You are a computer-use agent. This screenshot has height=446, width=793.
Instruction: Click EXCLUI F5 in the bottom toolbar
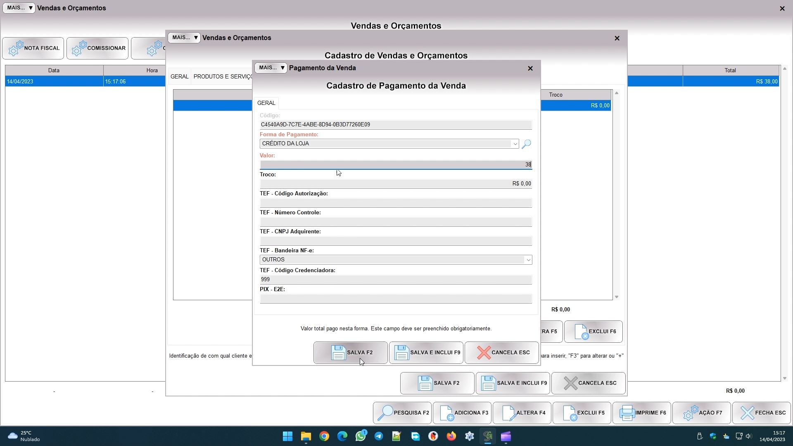click(x=582, y=413)
